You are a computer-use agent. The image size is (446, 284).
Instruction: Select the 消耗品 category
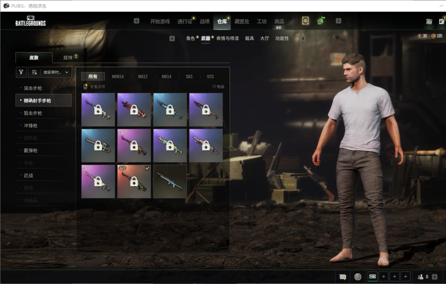click(x=43, y=200)
